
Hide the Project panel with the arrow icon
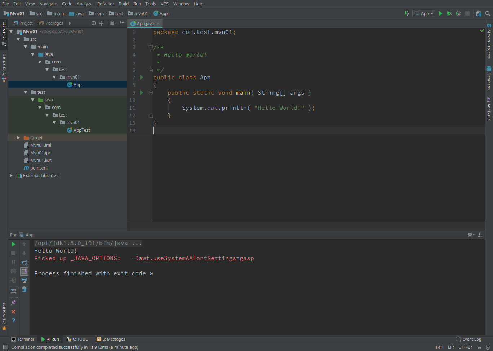(x=122, y=23)
